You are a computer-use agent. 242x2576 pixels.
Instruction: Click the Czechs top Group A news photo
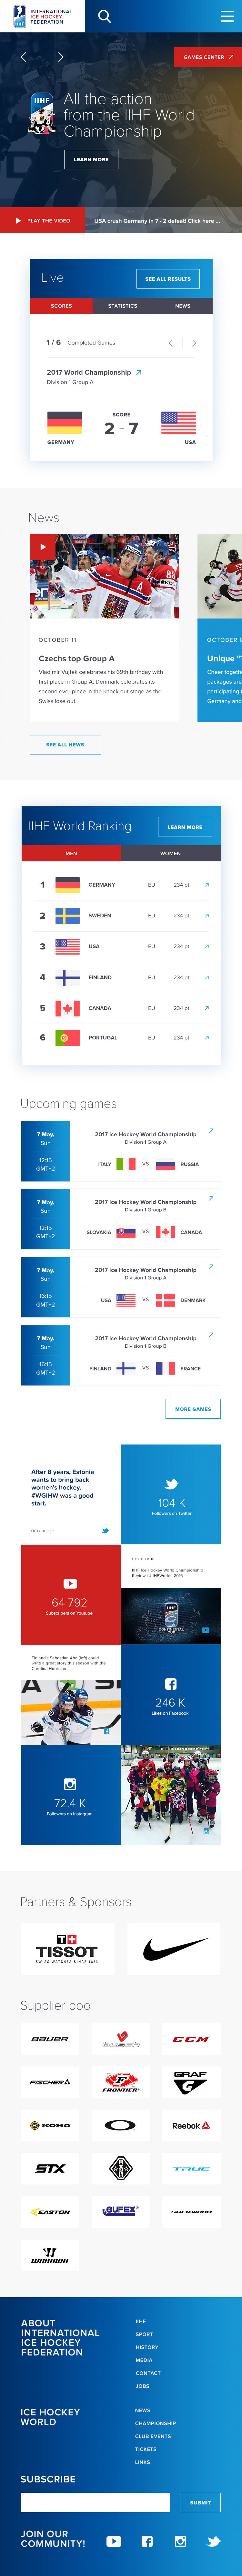coord(105,576)
